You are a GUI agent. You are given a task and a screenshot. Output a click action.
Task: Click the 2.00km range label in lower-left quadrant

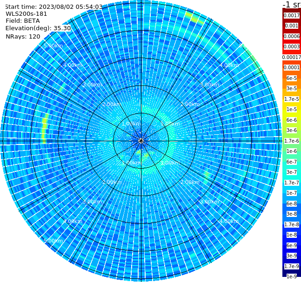point(112,182)
